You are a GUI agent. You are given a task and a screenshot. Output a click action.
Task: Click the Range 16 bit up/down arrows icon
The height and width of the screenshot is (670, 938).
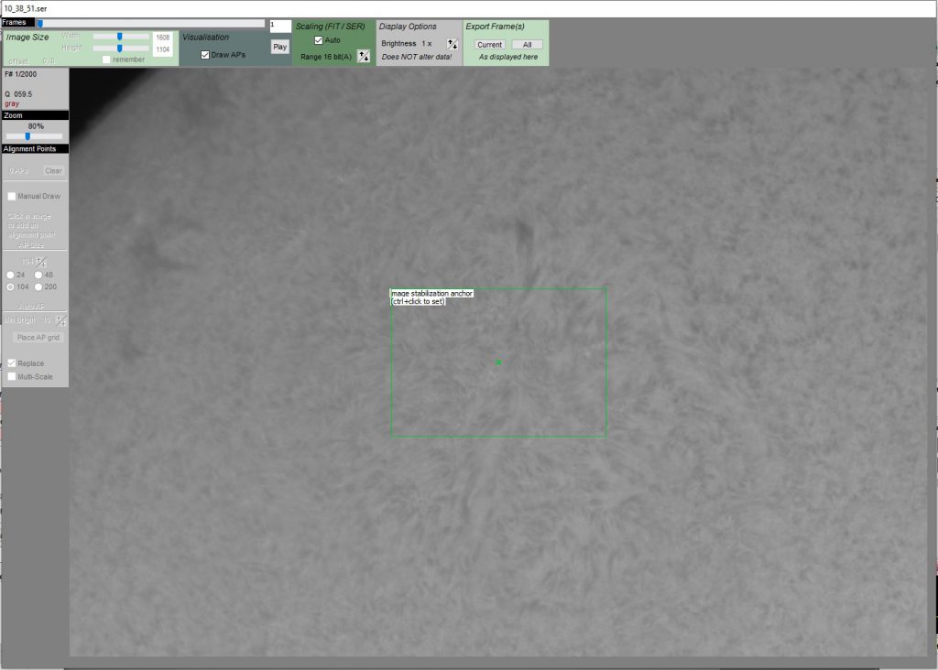tap(363, 57)
